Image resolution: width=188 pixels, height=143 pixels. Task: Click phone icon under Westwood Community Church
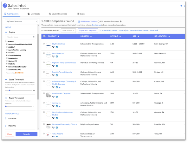click(x=53, y=128)
